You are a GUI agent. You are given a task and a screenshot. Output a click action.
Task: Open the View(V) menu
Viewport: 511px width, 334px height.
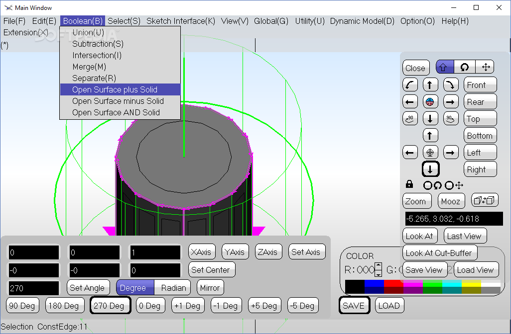pyautogui.click(x=235, y=21)
